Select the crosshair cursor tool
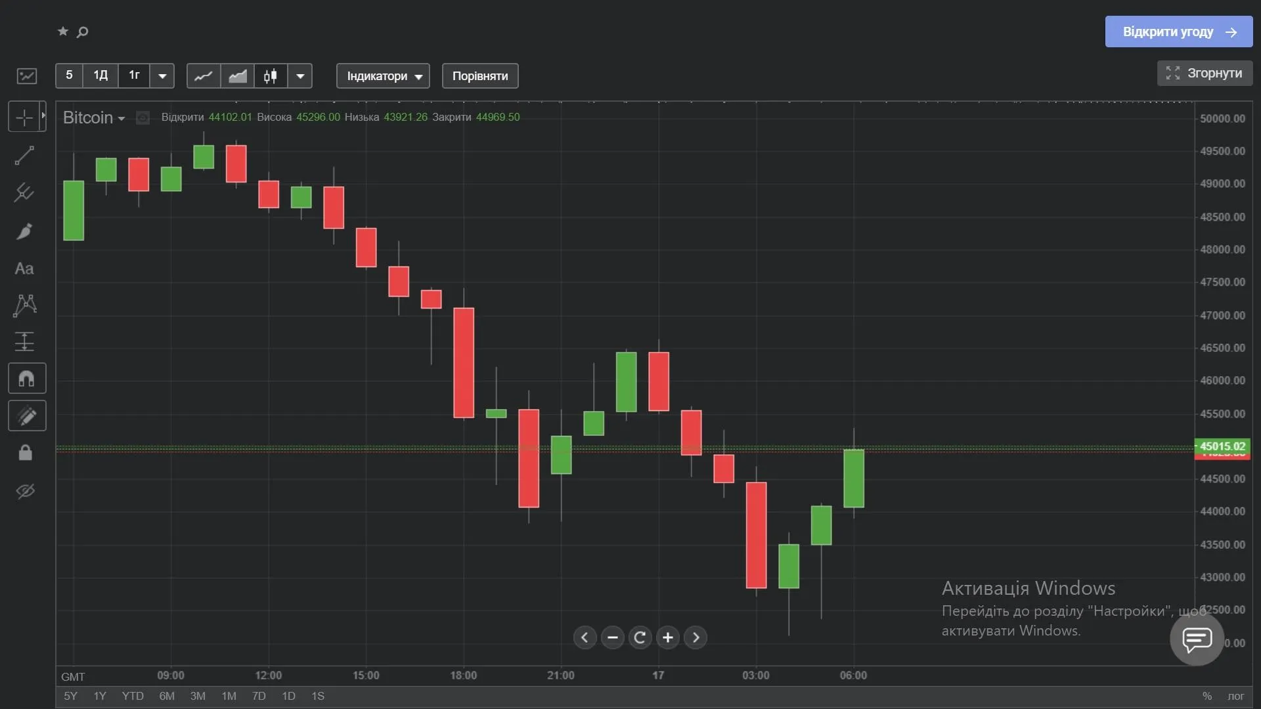This screenshot has height=709, width=1261. click(24, 118)
